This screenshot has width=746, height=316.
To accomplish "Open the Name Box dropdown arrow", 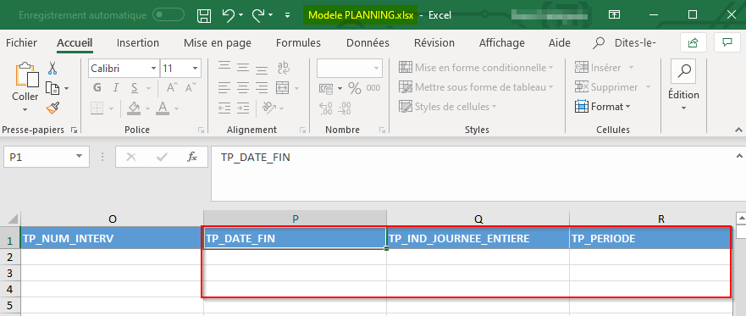I will [x=79, y=157].
